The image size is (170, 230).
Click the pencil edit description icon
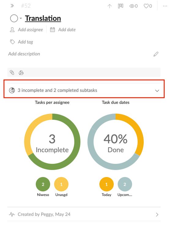(156, 54)
